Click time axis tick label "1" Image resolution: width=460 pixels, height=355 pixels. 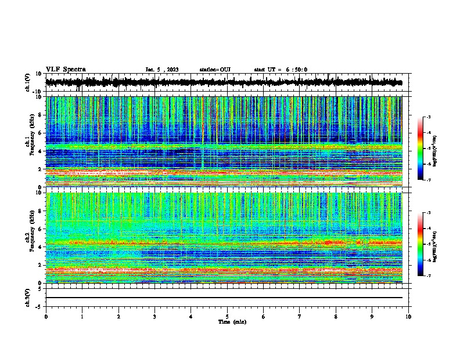[82, 317]
